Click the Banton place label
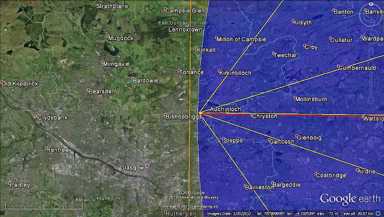 pyautogui.click(x=344, y=12)
